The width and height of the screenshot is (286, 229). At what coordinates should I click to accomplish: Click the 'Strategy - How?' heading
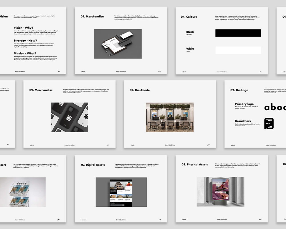tap(25, 41)
